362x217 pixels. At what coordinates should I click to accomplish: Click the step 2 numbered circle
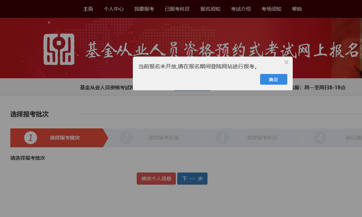tap(126, 138)
